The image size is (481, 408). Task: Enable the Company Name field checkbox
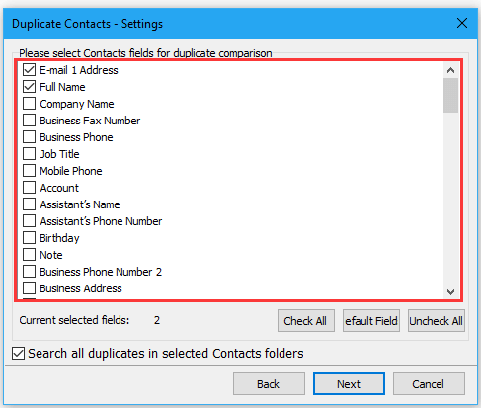pyautogui.click(x=29, y=104)
